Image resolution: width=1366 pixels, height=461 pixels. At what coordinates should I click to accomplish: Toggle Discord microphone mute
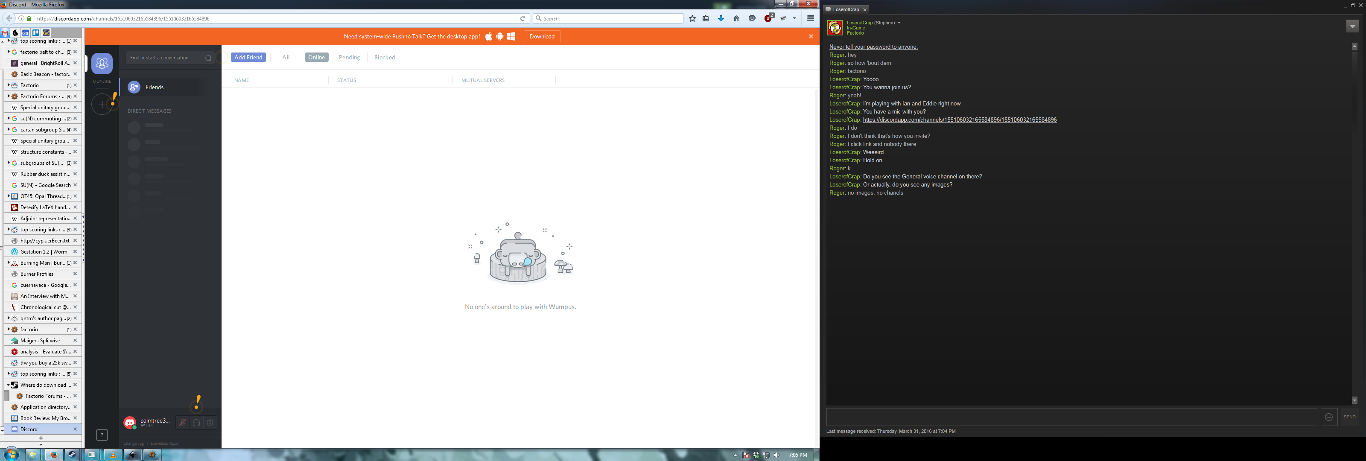182,423
